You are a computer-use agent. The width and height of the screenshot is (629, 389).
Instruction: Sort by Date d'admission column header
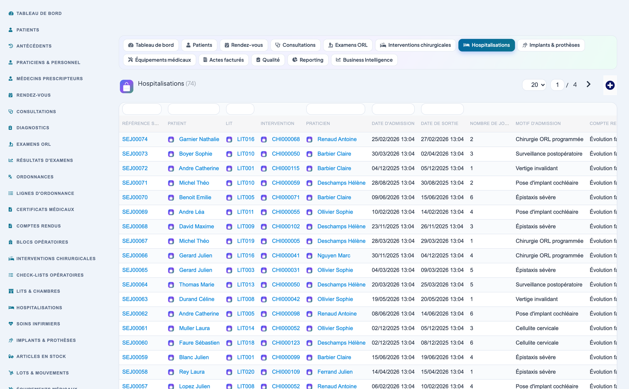[393, 123]
